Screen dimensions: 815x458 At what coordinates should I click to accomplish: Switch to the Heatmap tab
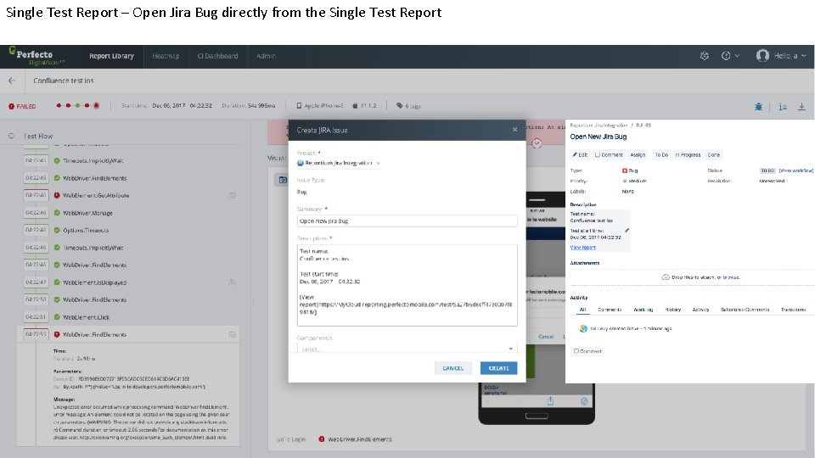coord(166,56)
